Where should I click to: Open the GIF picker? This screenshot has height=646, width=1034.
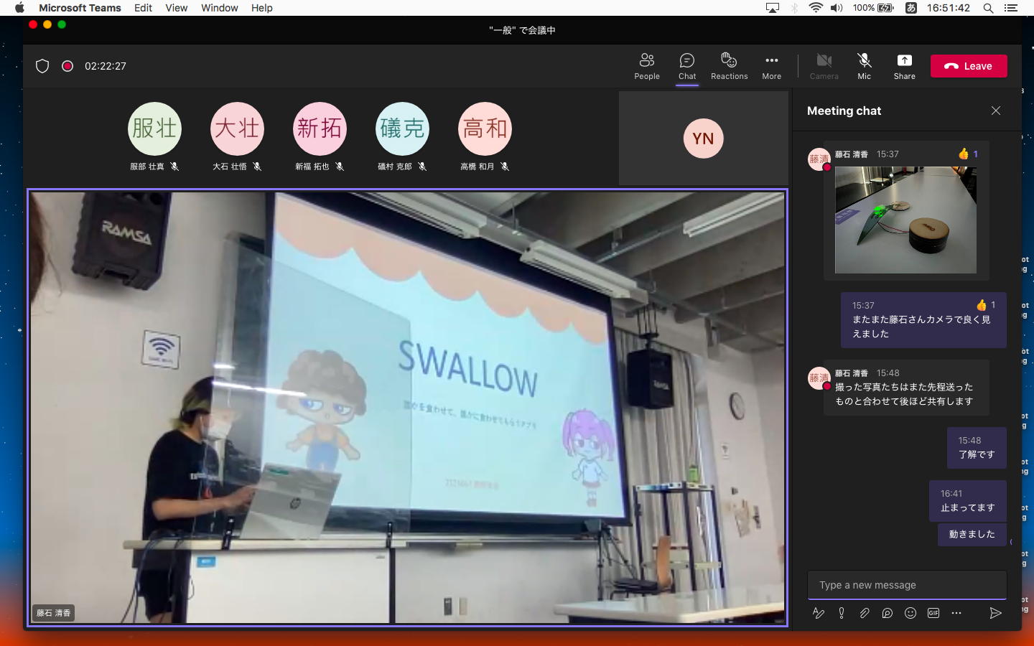click(x=933, y=613)
